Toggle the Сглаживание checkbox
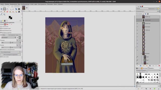The width and height of the screenshot is (161, 90). 1,26
